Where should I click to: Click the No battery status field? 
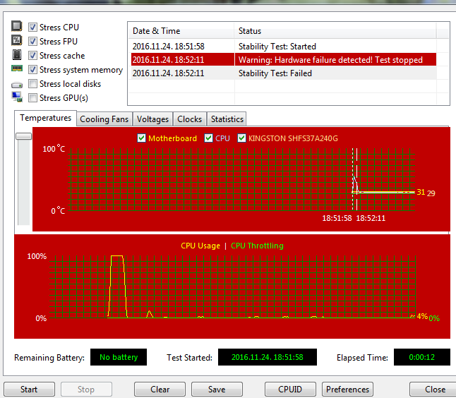click(x=119, y=357)
